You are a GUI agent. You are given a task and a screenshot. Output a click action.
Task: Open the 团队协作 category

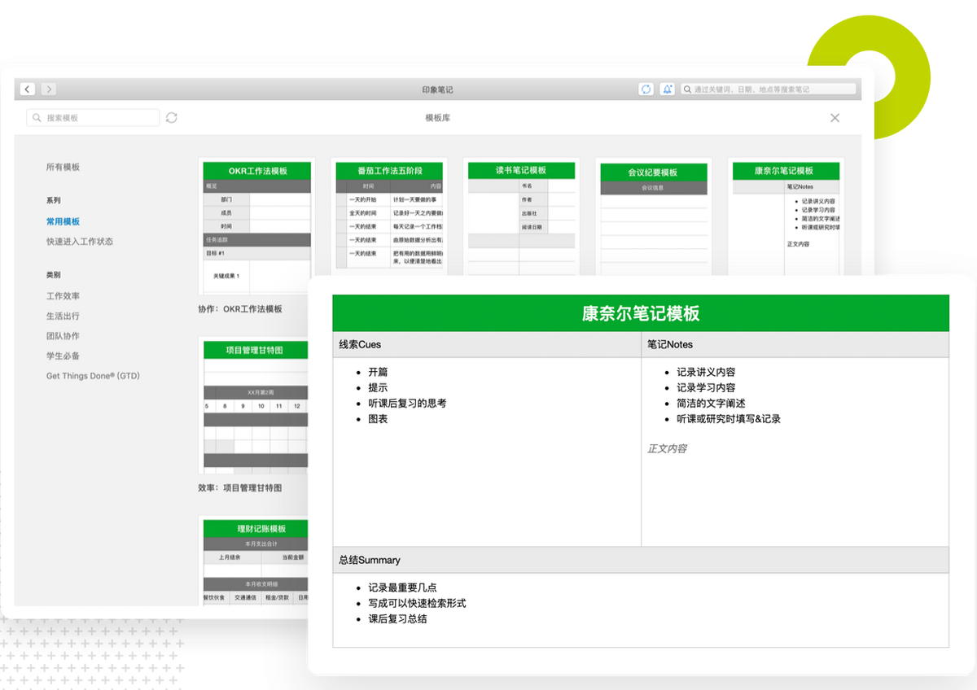point(63,336)
